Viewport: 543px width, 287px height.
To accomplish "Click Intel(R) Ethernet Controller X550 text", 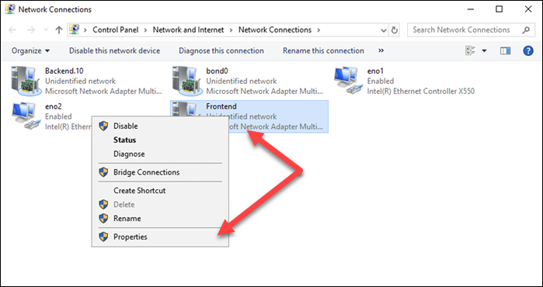I will click(x=421, y=92).
